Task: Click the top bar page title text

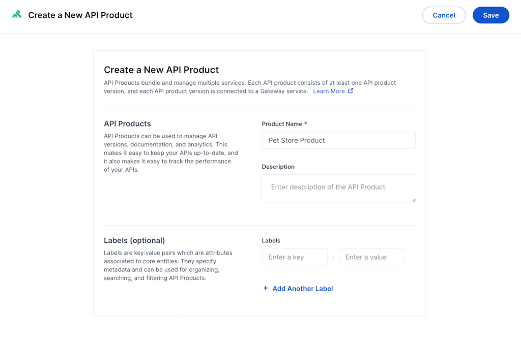Action: [80, 15]
